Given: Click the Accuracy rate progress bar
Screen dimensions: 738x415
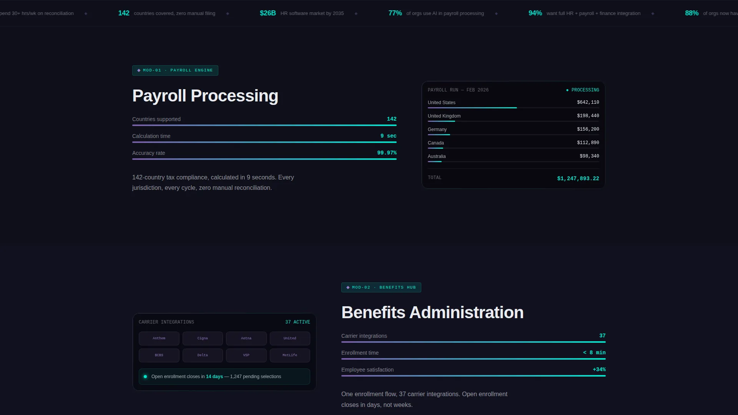Looking at the screenshot, I should pyautogui.click(x=264, y=159).
